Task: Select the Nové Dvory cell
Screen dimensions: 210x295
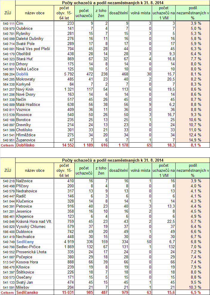Action: coord(35,95)
